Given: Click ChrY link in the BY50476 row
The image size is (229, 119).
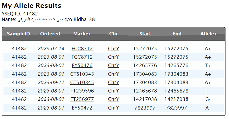Looking at the screenshot, I should 113,65.
